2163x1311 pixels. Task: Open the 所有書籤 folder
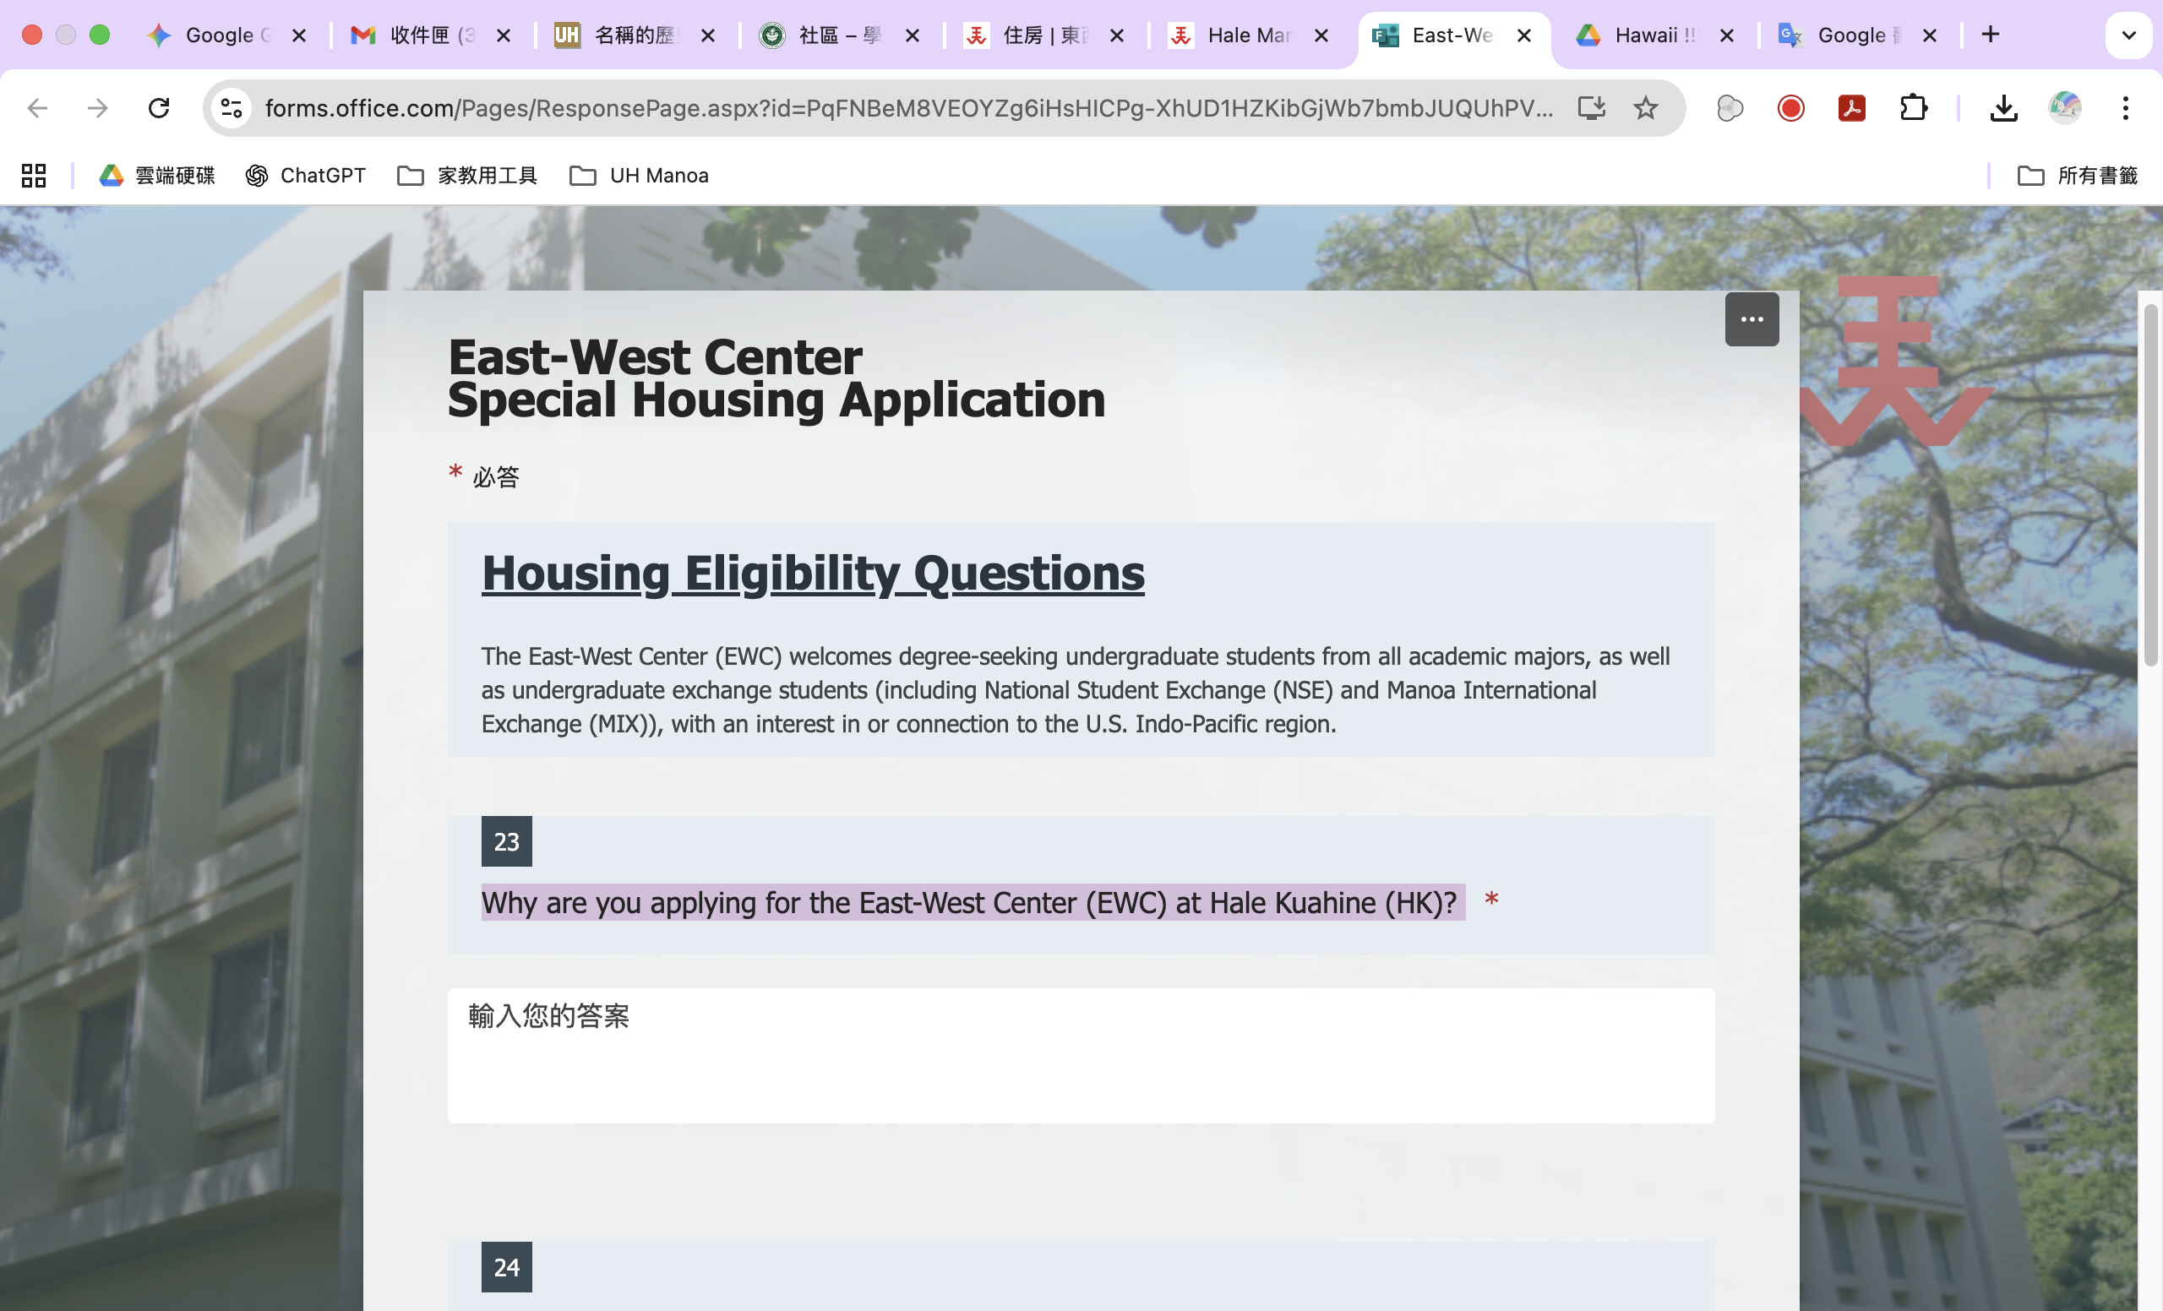[x=2078, y=176]
